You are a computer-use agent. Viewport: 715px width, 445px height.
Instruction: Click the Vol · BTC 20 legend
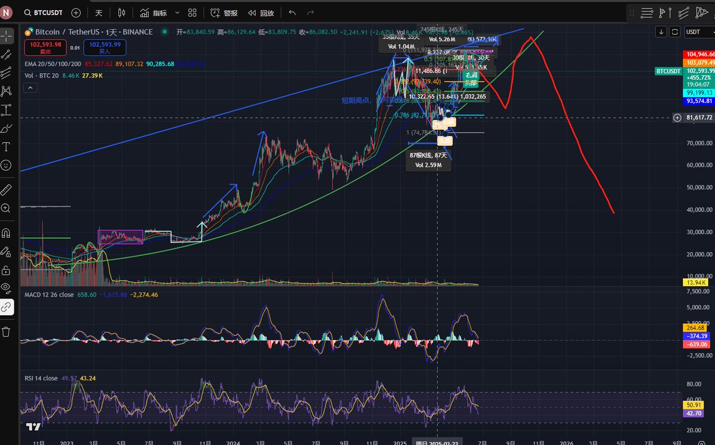pos(41,76)
